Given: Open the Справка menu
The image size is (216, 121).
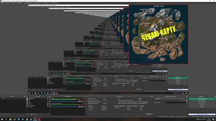Looking at the screenshot, I should pos(46,3).
